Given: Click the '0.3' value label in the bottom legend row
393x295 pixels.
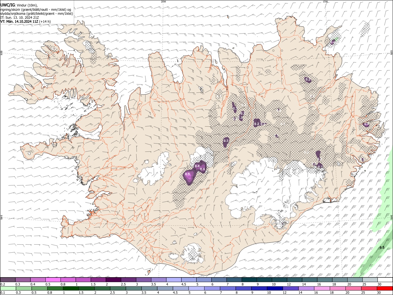Looking at the screenshot, I should (18, 293).
